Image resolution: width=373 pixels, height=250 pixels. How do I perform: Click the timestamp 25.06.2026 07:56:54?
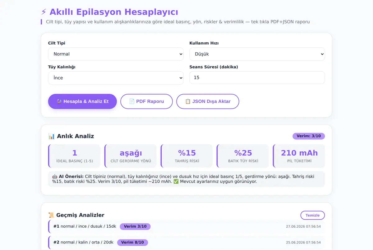303,242
